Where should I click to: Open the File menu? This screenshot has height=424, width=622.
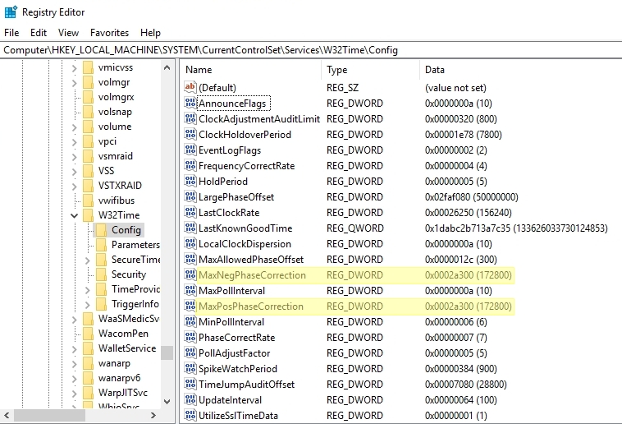[11, 33]
